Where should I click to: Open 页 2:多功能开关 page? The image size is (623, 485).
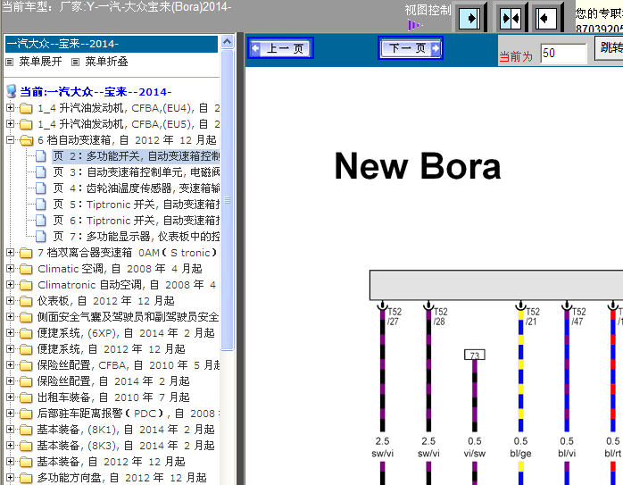[x=137, y=156]
